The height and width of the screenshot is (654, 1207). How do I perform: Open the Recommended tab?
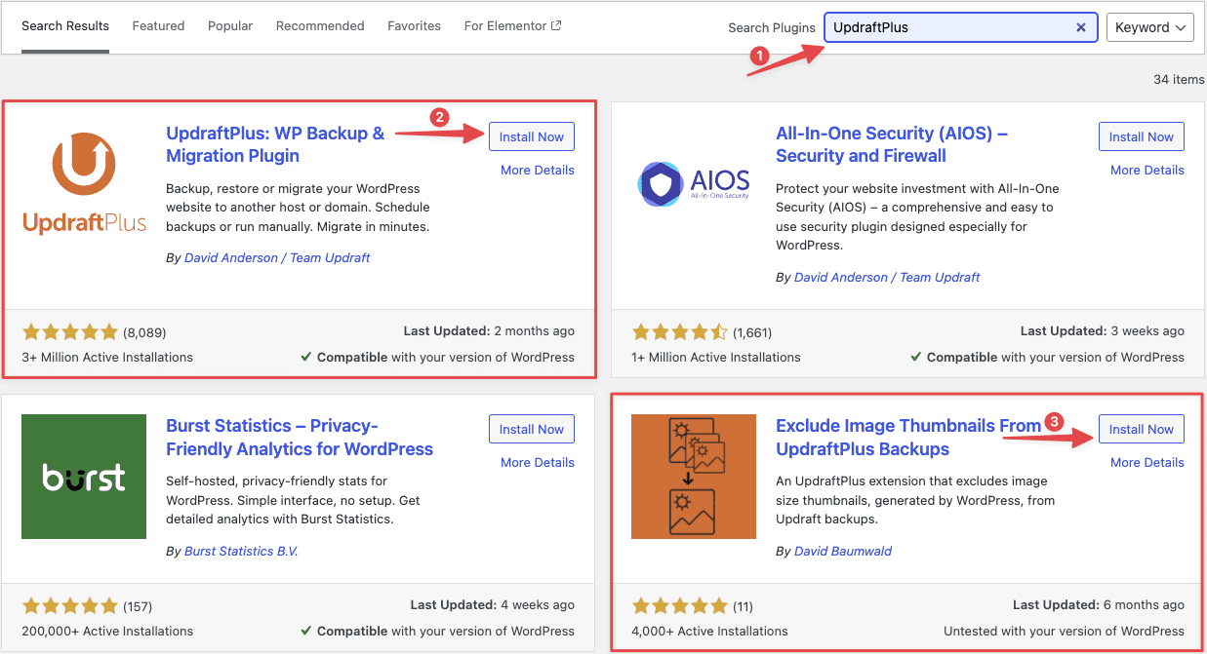pyautogui.click(x=320, y=25)
